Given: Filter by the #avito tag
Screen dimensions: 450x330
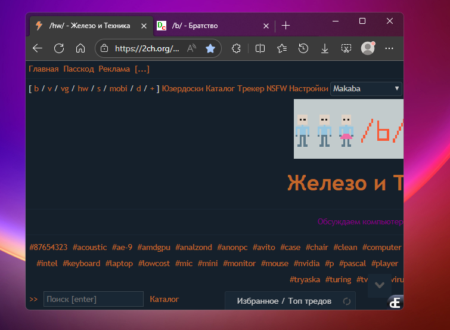Looking at the screenshot, I should tap(264, 247).
